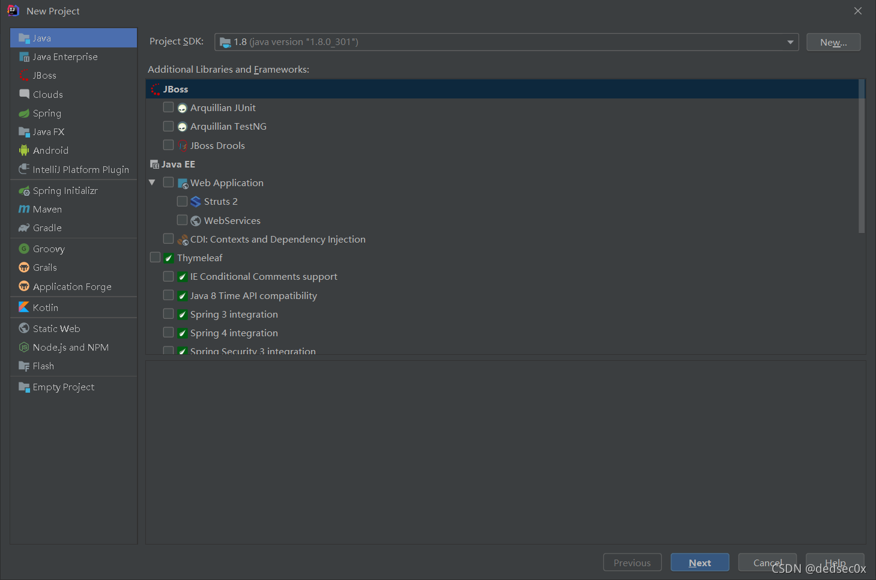Click the Java FX folder icon
The height and width of the screenshot is (580, 876).
pos(24,131)
